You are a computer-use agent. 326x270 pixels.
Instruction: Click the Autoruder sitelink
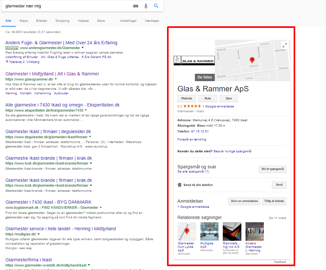(x=61, y=93)
